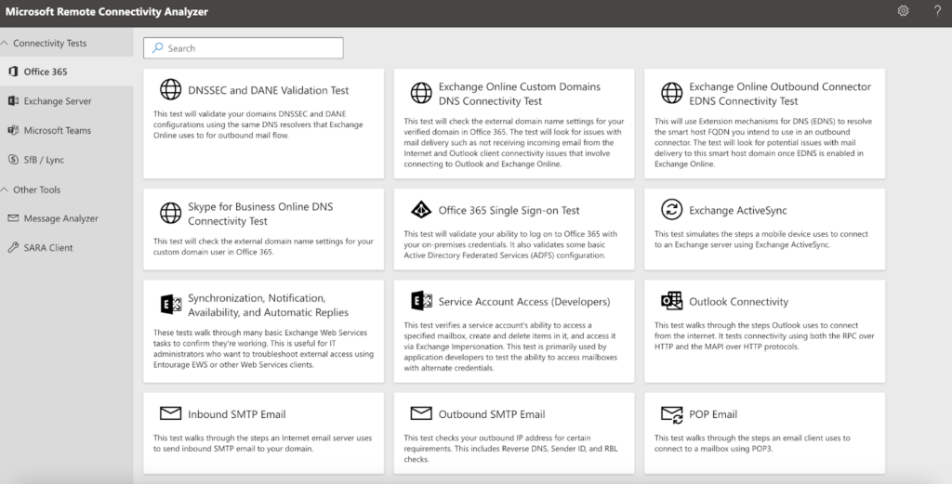Click in the Search input field
The width and height of the screenshot is (952, 484).
pos(244,48)
